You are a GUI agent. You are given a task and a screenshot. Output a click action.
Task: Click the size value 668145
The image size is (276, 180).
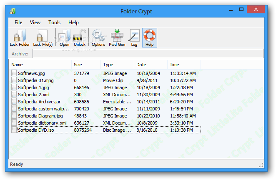[x=81, y=87]
